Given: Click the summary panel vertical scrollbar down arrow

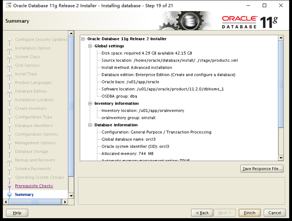Looking at the screenshot, I should coord(281,158).
